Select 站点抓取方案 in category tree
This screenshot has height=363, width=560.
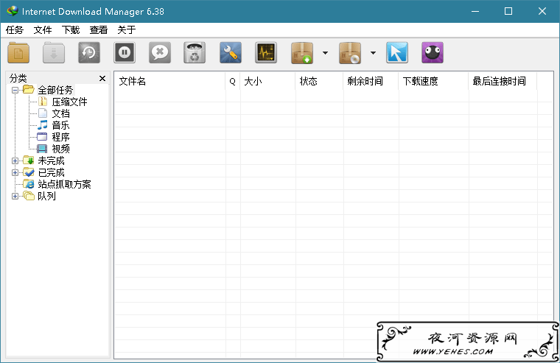coord(64,184)
